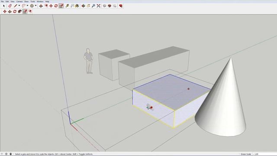Select the Zoom magnifier tool
Viewport: 277px width, 156px height.
[93, 6]
